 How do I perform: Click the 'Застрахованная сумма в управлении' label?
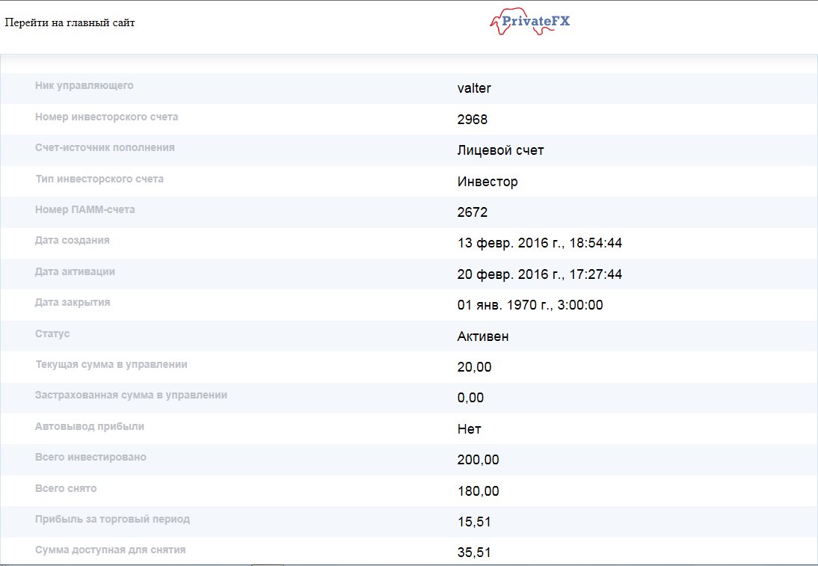131,395
